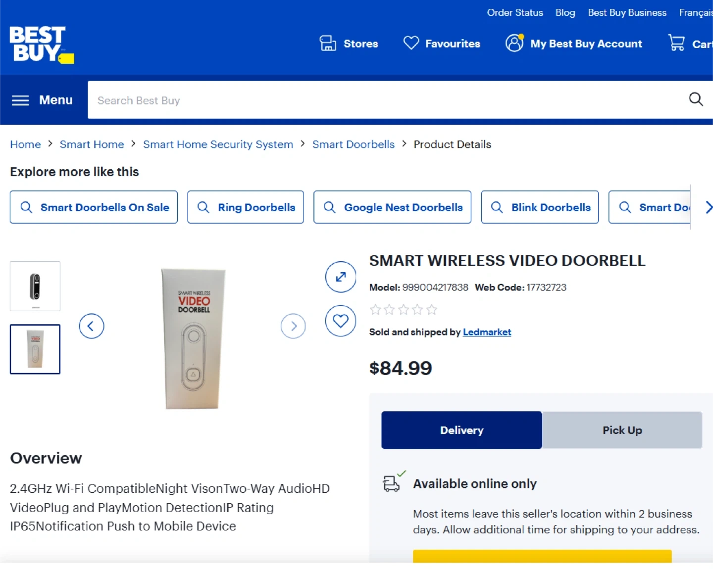The width and height of the screenshot is (713, 569).
Task: Show next product image
Action: pyautogui.click(x=293, y=326)
